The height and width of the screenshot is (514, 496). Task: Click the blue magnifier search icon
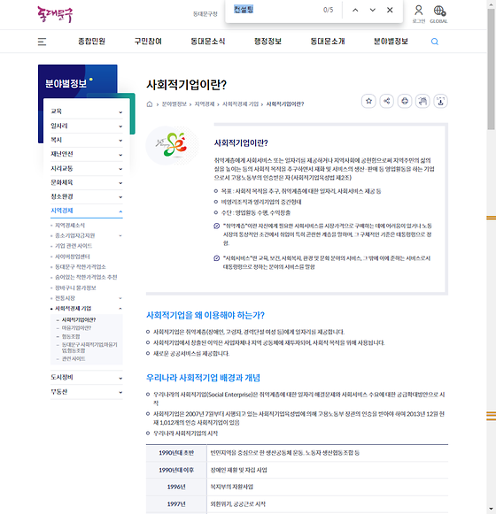click(x=434, y=42)
